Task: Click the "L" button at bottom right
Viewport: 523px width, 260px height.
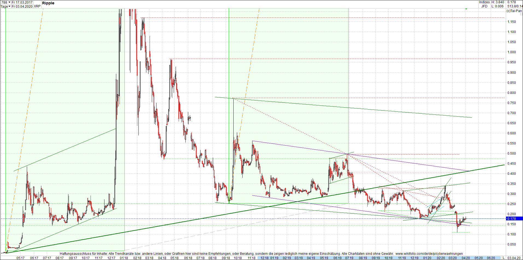Action: point(504,258)
